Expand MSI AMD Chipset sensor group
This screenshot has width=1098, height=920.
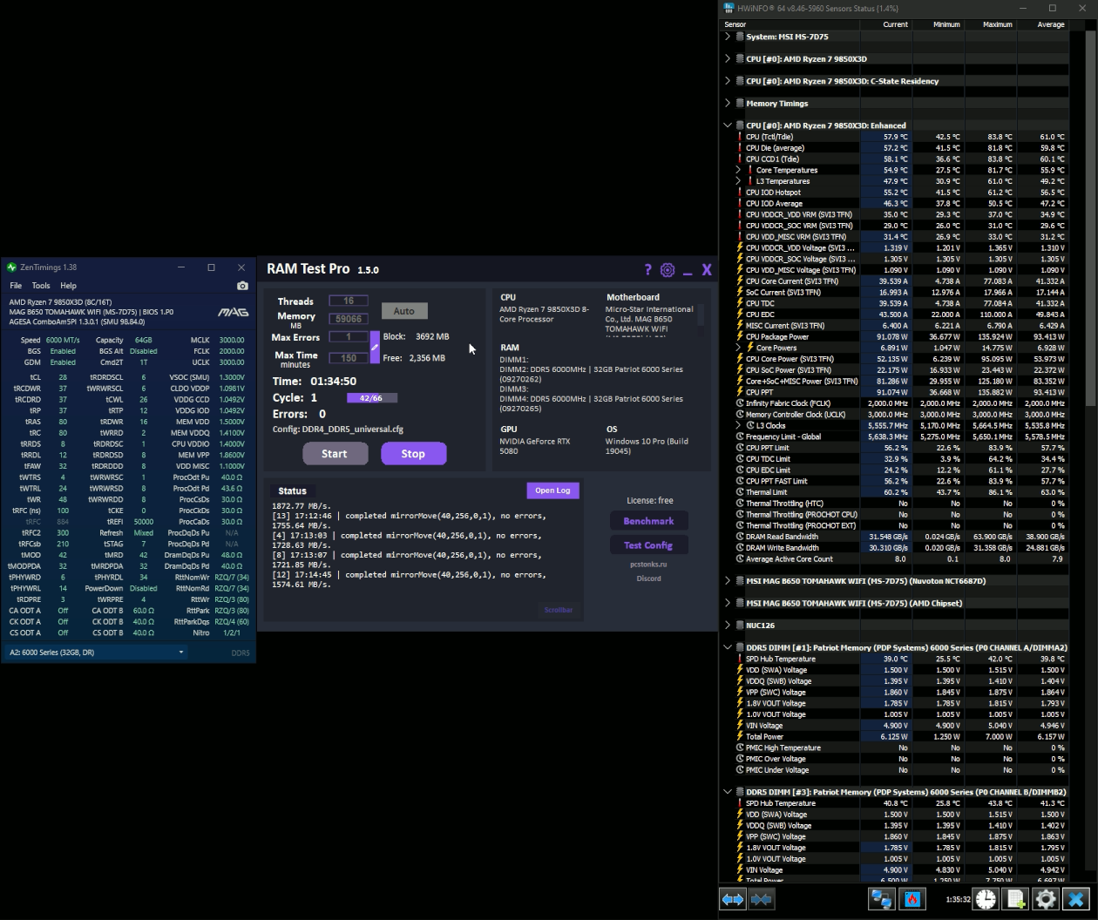[x=728, y=603]
